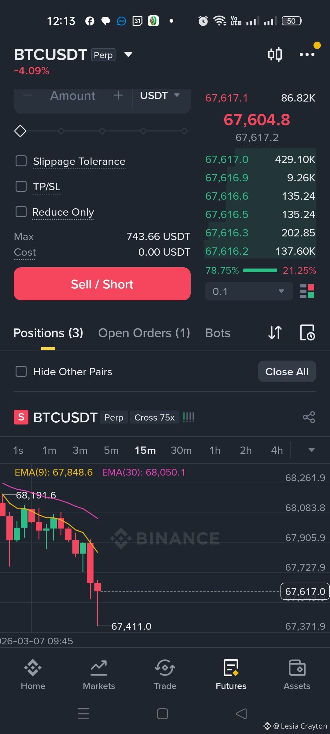Check the Hide Other Pairs box
Viewport: 330px width, 734px height.
point(21,372)
